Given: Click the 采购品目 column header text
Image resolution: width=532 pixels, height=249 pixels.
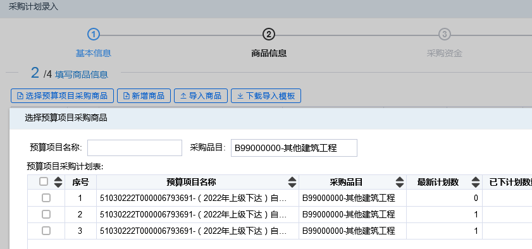Looking at the screenshot, I should [x=346, y=182].
